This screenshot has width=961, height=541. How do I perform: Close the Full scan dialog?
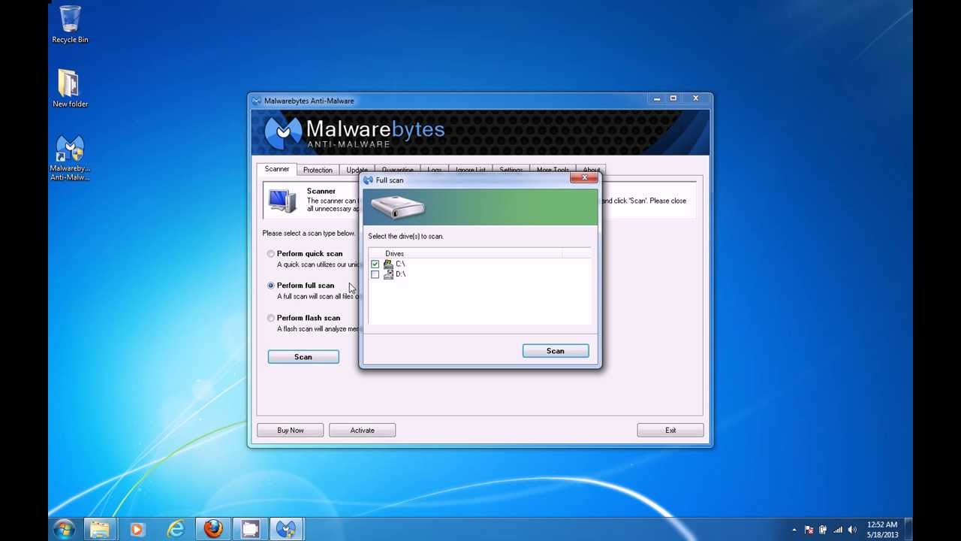584,178
